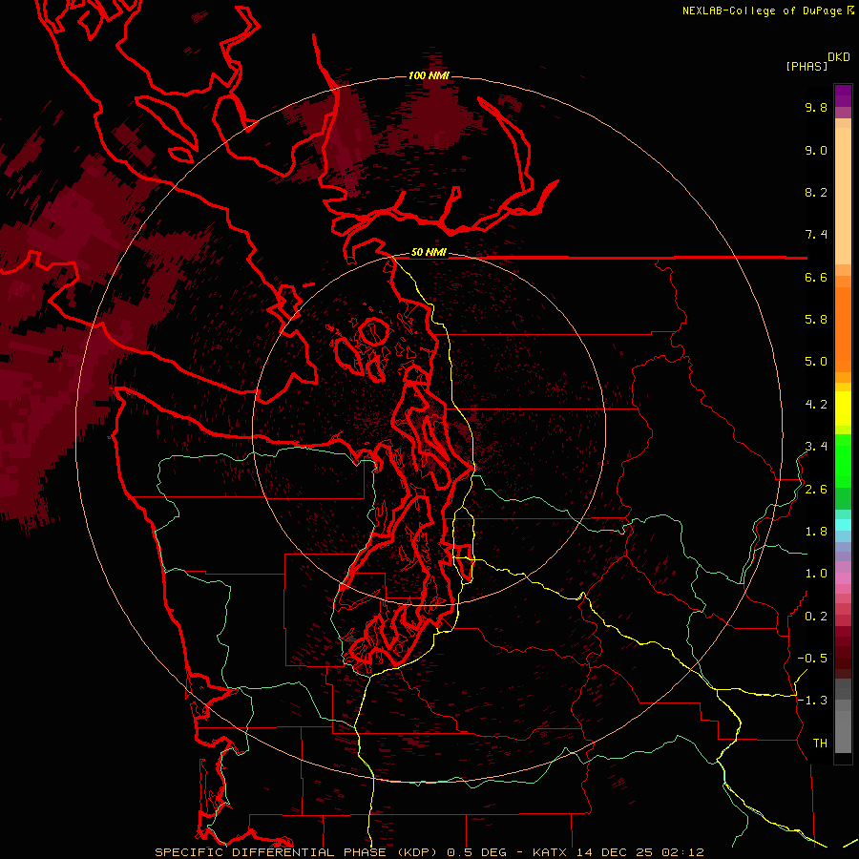Click the -1.3 scale value

click(812, 701)
